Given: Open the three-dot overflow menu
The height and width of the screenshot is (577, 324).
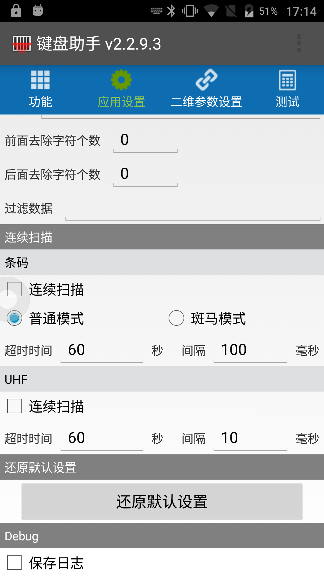Looking at the screenshot, I should tap(298, 43).
